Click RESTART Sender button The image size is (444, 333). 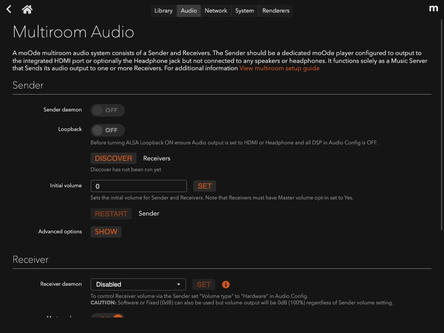coord(111,214)
